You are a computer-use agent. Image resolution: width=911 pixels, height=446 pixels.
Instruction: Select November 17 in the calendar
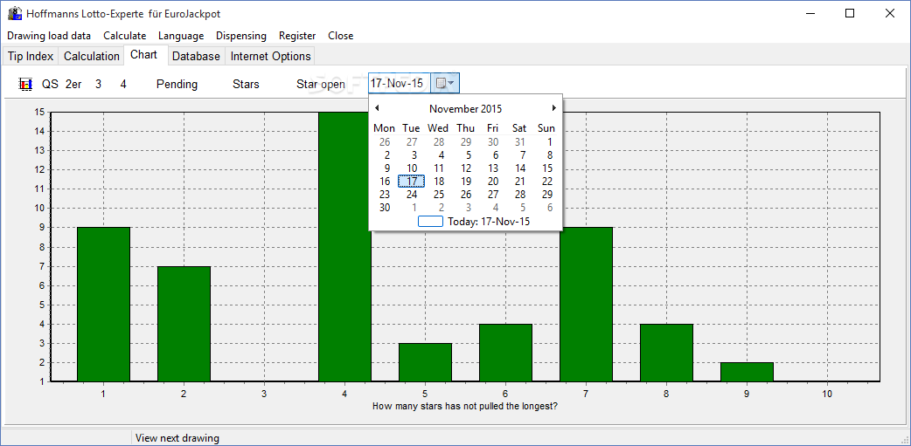click(411, 182)
